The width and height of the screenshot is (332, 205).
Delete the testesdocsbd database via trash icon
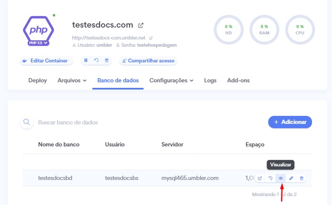click(301, 178)
